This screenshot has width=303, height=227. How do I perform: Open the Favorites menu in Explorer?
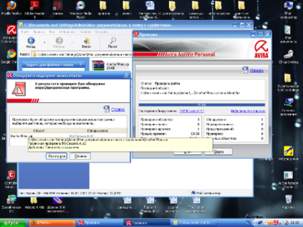point(67,32)
